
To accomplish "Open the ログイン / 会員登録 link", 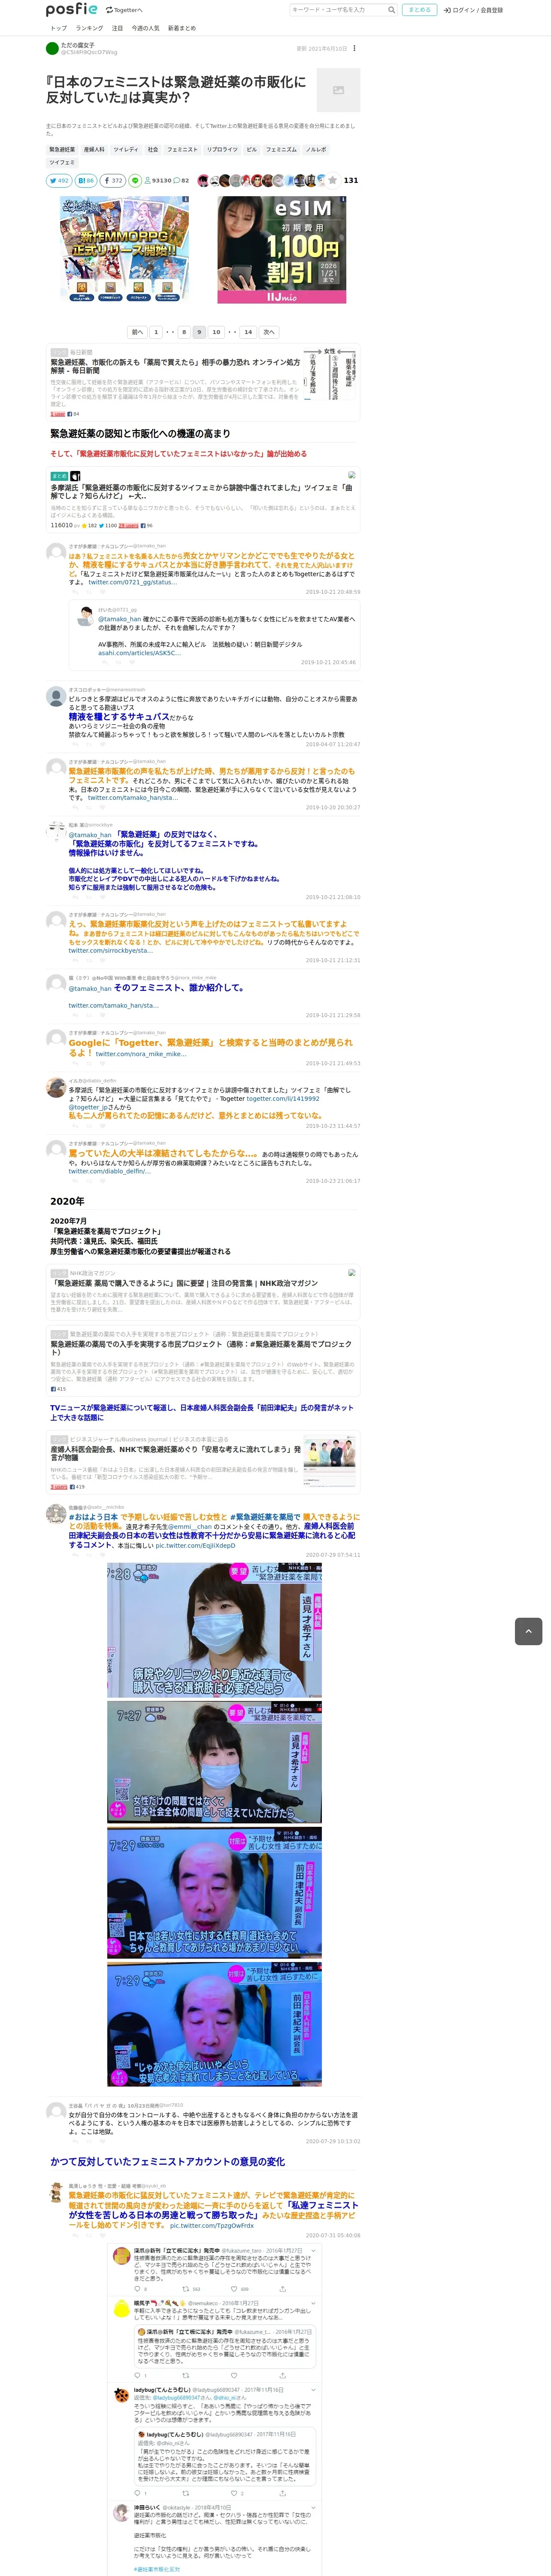I will pos(477,10).
